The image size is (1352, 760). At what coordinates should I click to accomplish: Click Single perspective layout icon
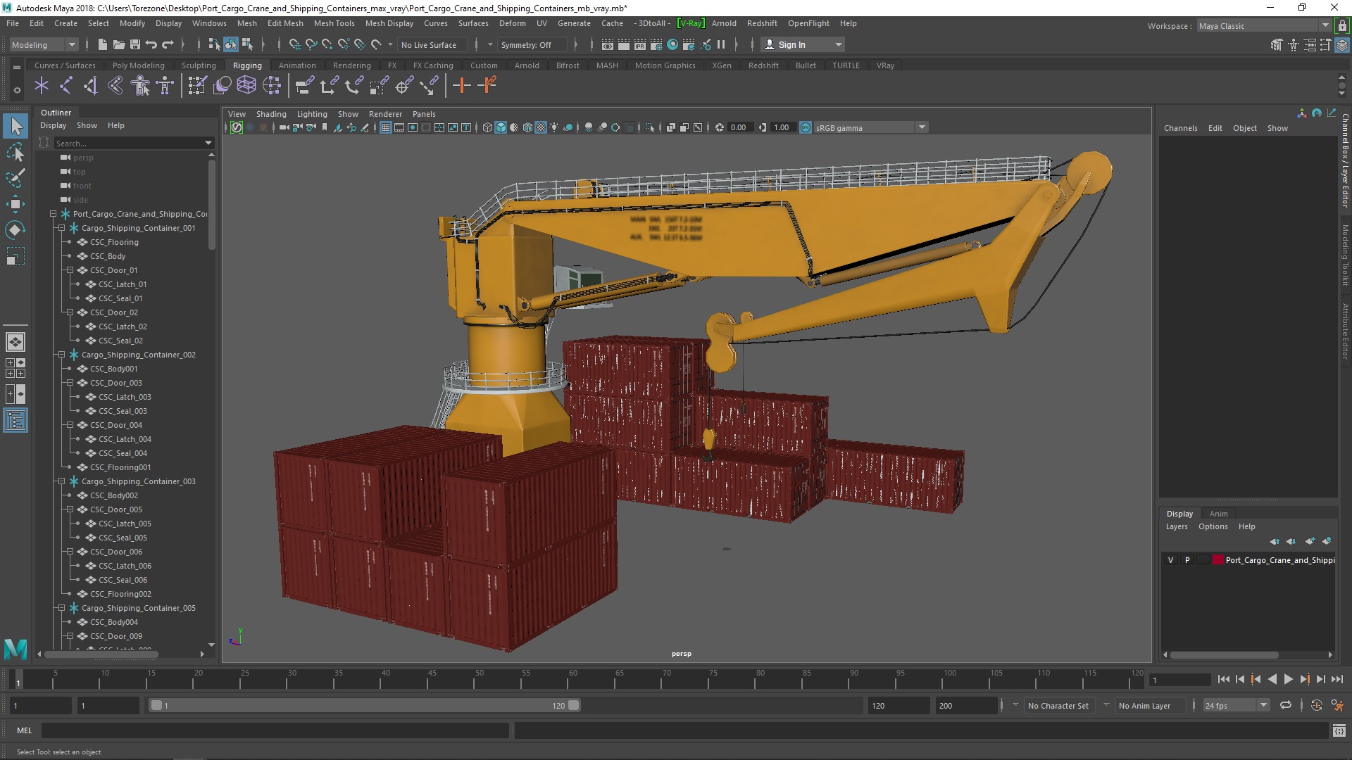[15, 342]
